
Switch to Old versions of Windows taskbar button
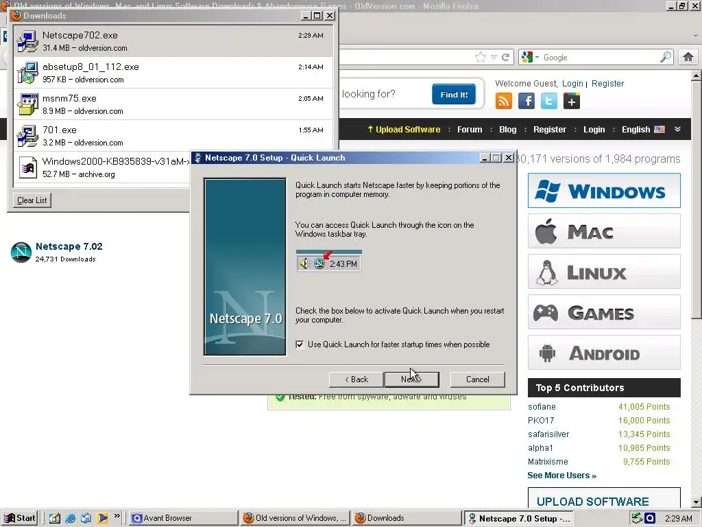pyautogui.click(x=295, y=518)
